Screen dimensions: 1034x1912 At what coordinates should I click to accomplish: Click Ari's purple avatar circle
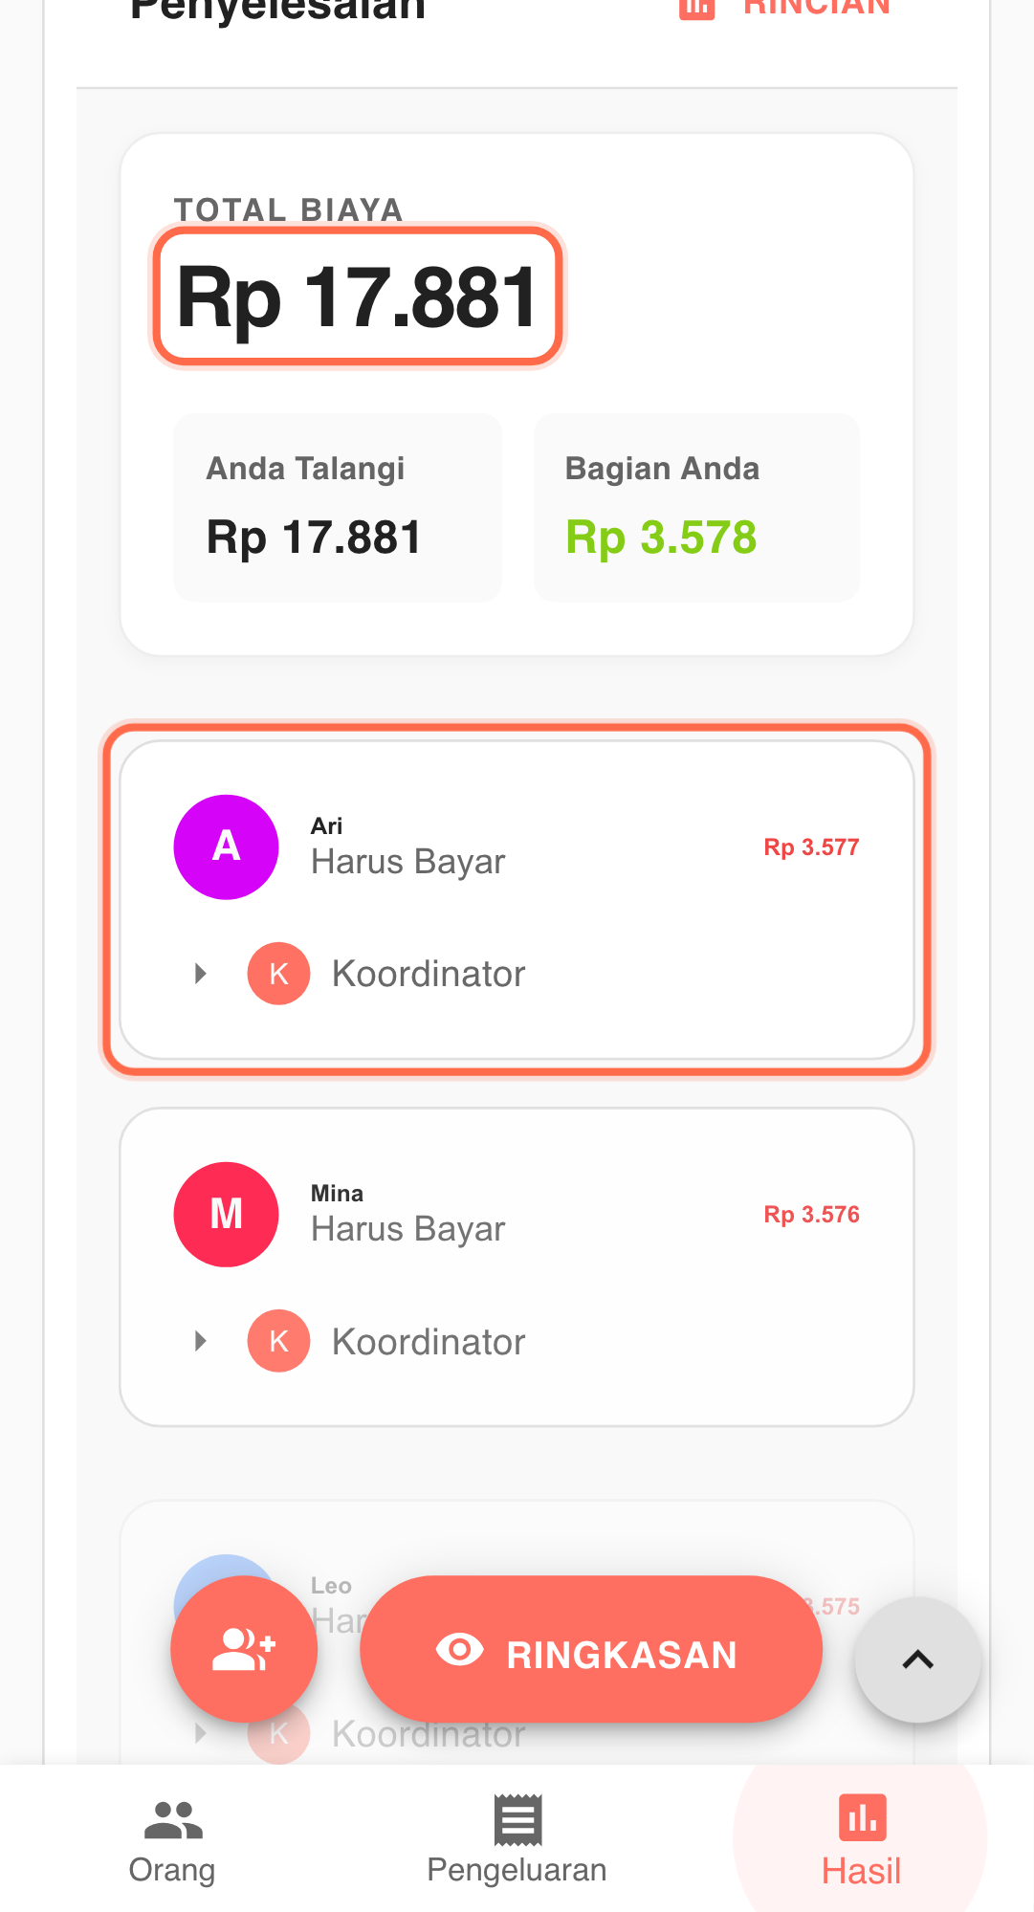click(226, 846)
